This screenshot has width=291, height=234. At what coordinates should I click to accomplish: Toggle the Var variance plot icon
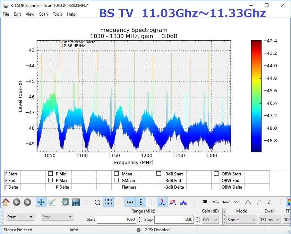(x=237, y=202)
